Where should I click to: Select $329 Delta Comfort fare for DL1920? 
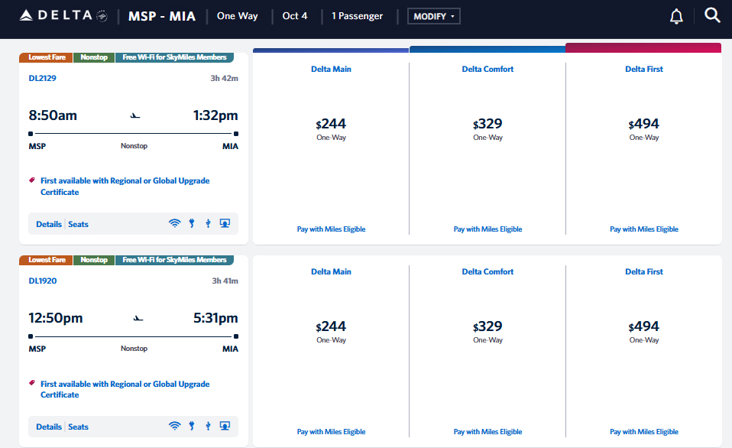(487, 326)
